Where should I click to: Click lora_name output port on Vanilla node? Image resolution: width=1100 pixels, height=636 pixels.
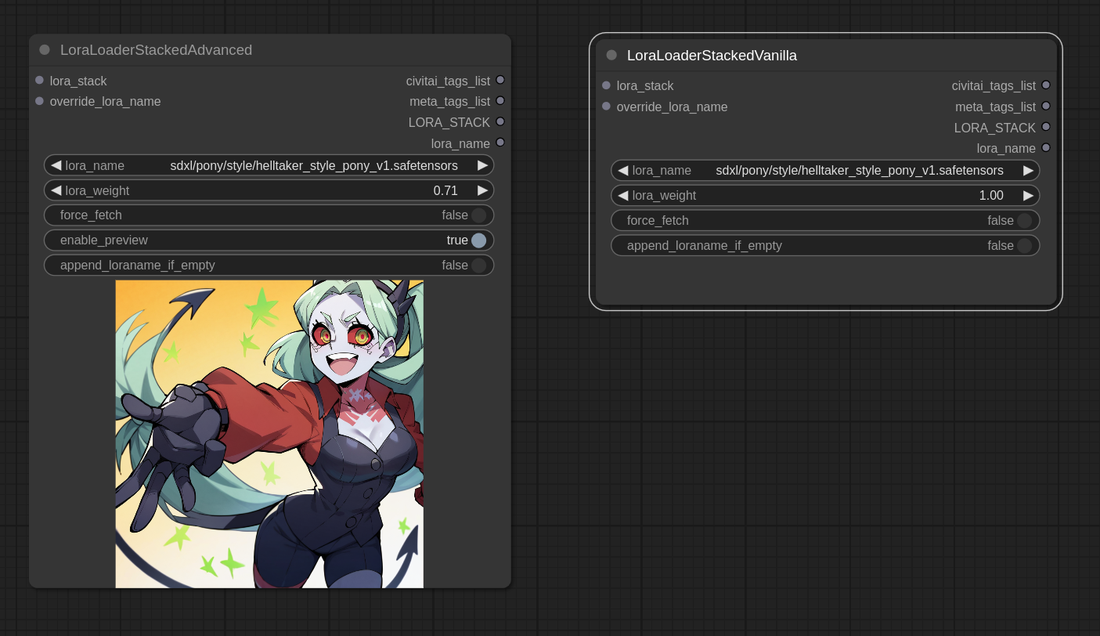click(x=1046, y=147)
